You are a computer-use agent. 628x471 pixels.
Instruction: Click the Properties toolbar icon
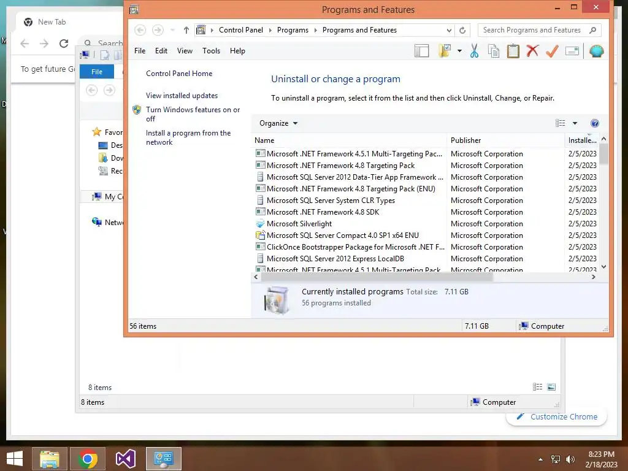point(572,51)
